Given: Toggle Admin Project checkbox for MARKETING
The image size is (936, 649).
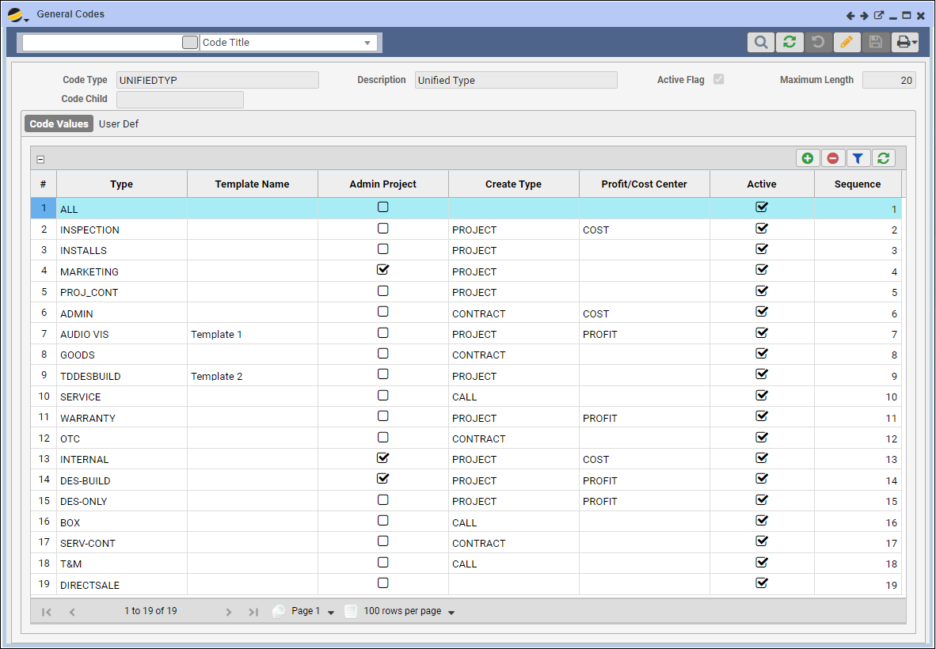Looking at the screenshot, I should pos(383,270).
